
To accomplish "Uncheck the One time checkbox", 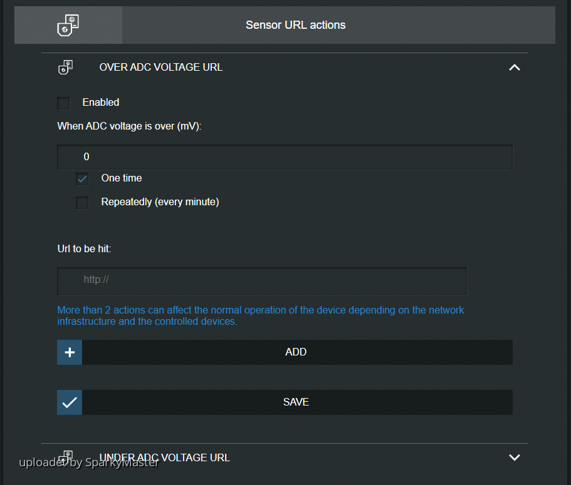I will 82,179.
